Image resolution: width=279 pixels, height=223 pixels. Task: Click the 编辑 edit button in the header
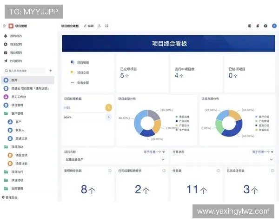[x=89, y=26]
